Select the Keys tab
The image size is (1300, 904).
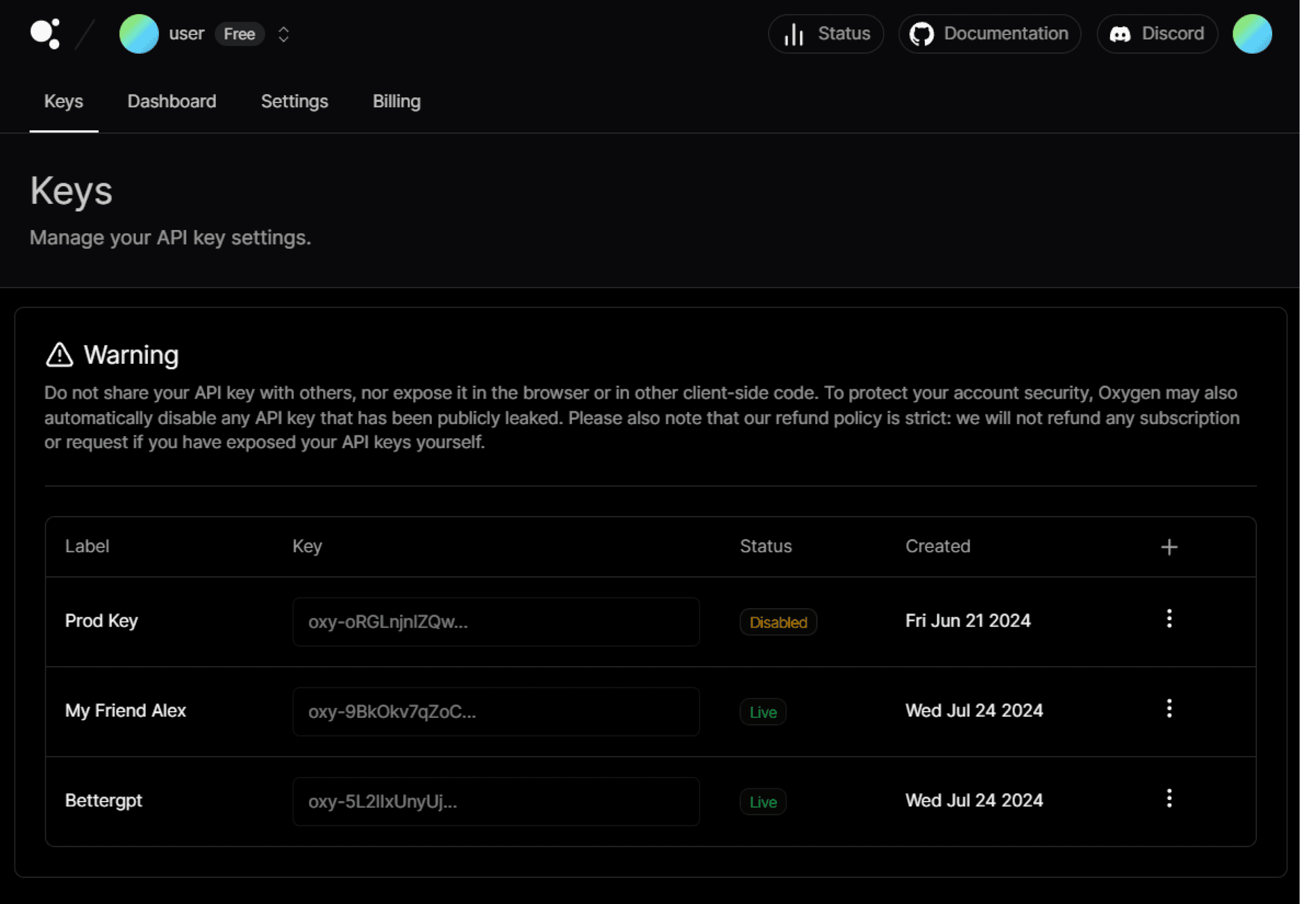click(x=63, y=102)
